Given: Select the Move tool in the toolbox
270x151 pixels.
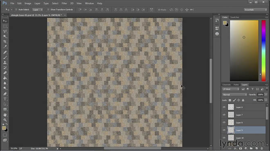Looking at the screenshot, I should (5, 21).
